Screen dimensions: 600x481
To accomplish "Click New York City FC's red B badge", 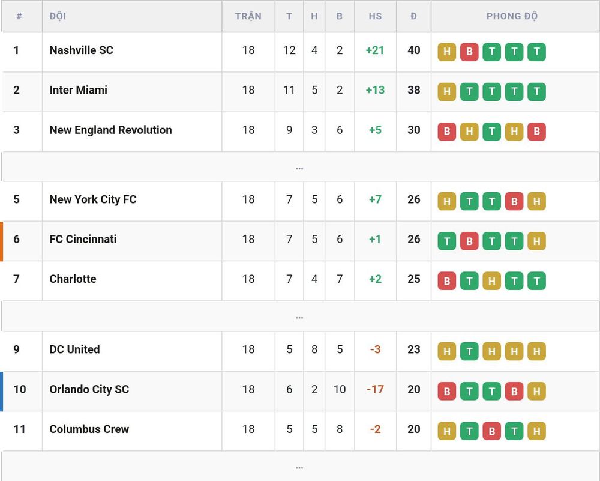I will pyautogui.click(x=514, y=201).
